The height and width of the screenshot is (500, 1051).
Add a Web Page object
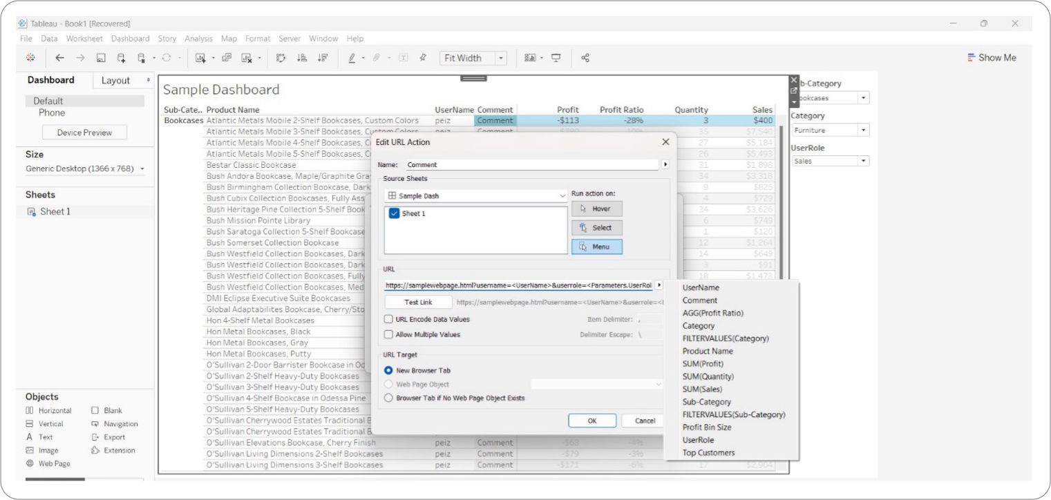pyautogui.click(x=48, y=463)
